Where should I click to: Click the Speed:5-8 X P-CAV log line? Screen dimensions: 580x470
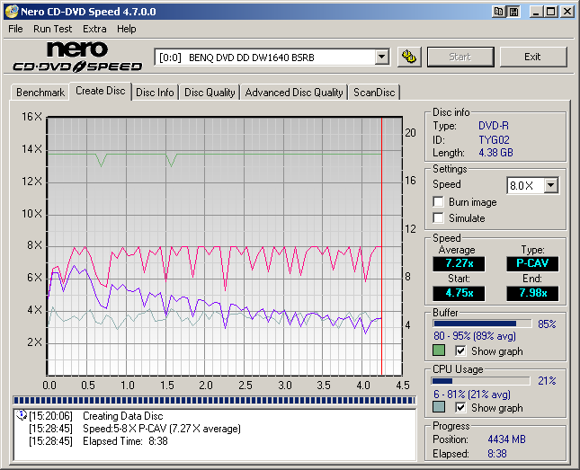(x=162, y=429)
